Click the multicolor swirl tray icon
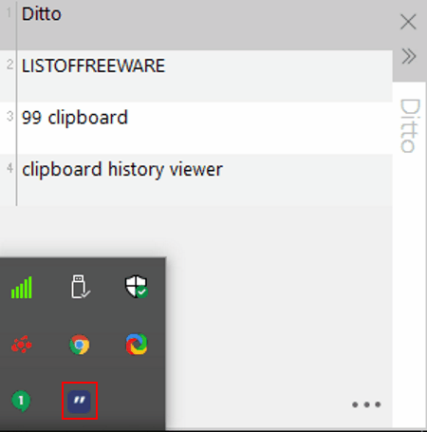The width and height of the screenshot is (427, 432). point(137,344)
